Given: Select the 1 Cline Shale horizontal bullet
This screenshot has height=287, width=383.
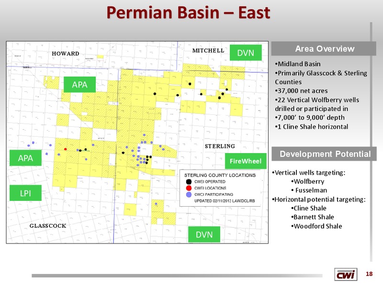Looking at the screenshot, I should [312, 127].
